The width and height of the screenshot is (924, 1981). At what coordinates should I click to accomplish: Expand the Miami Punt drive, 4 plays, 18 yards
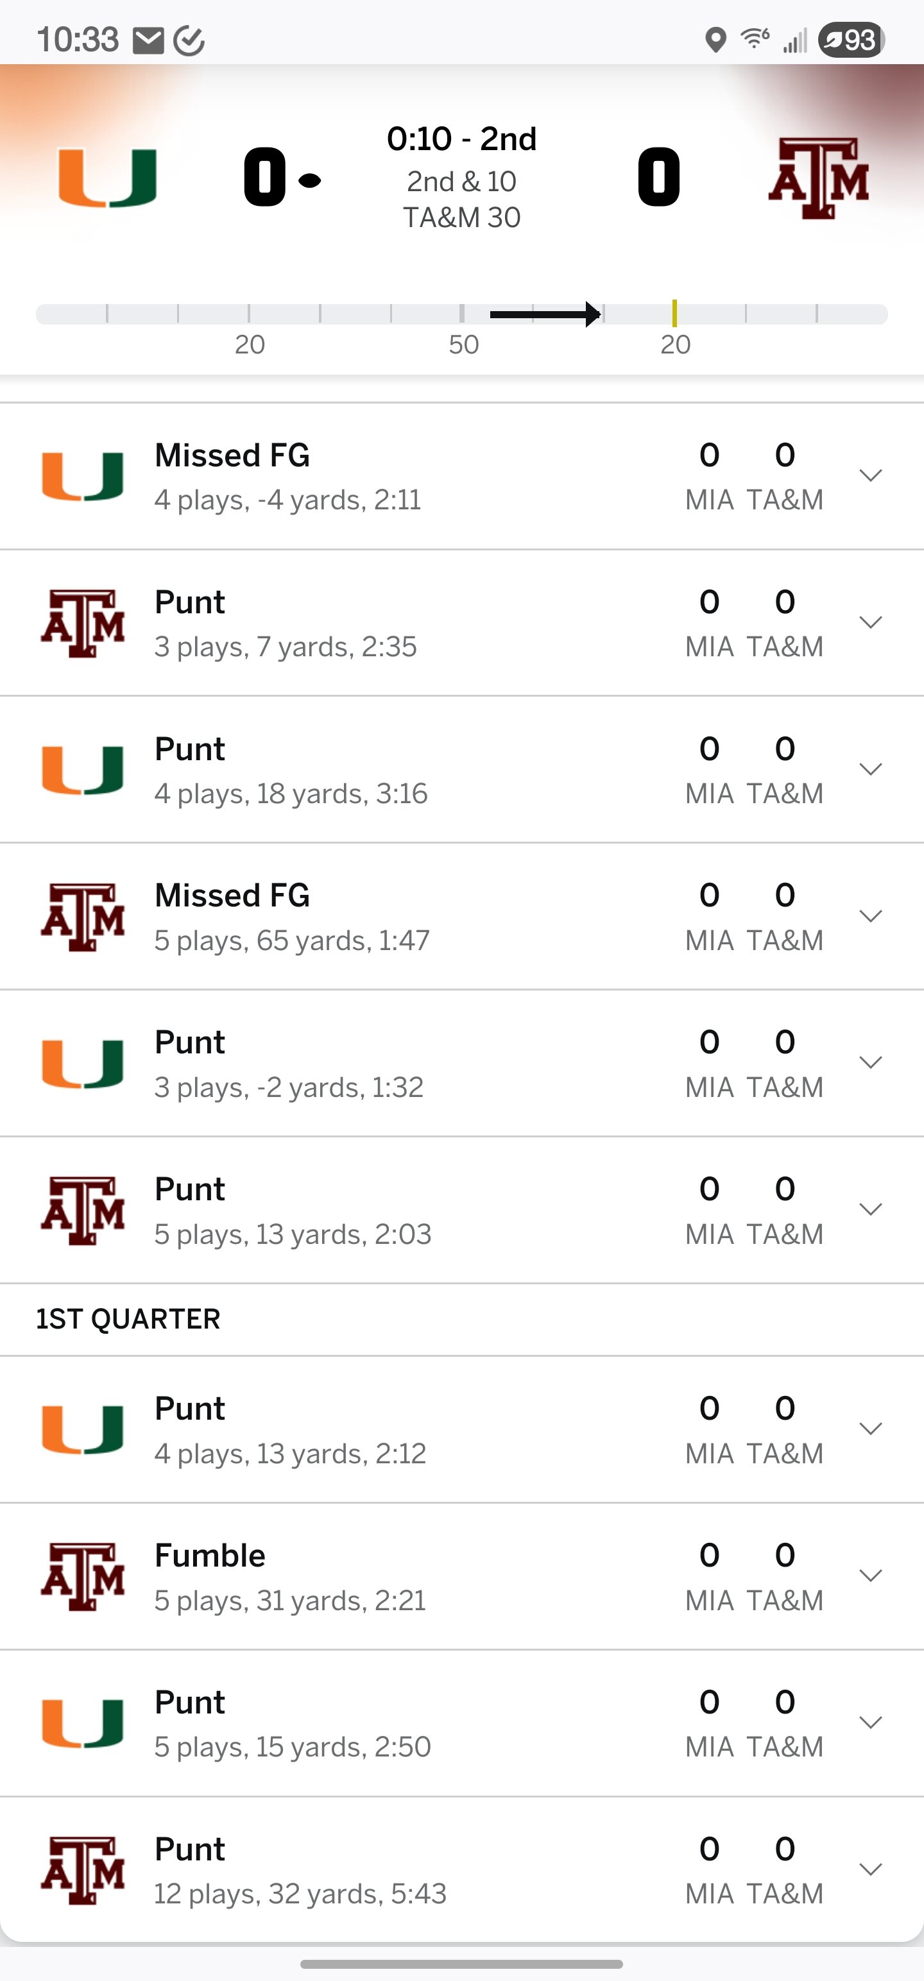click(870, 770)
